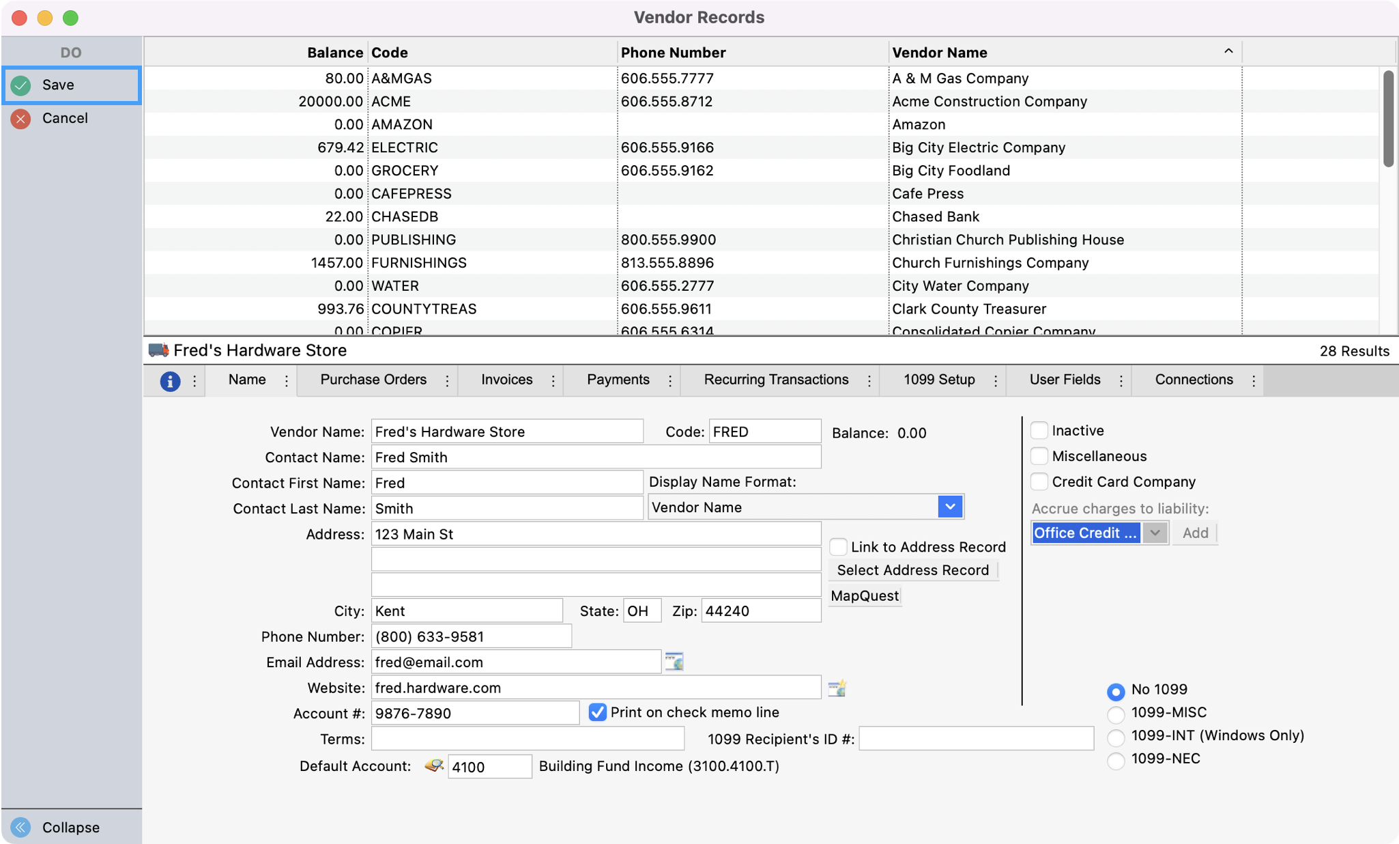Open options menu beside Invoices tab
This screenshot has width=1399, height=844.
click(553, 381)
